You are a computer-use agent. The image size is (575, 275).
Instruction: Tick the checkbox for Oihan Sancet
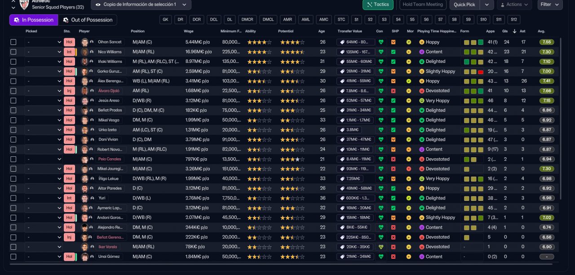pyautogui.click(x=13, y=42)
